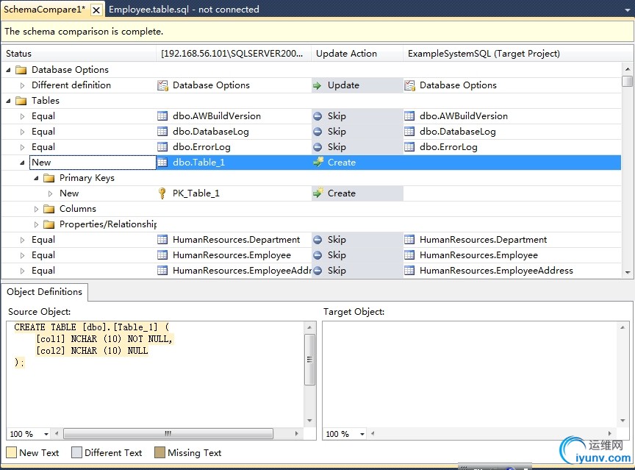Click source table icon for dbo.AWBuildVersion

coord(162,116)
